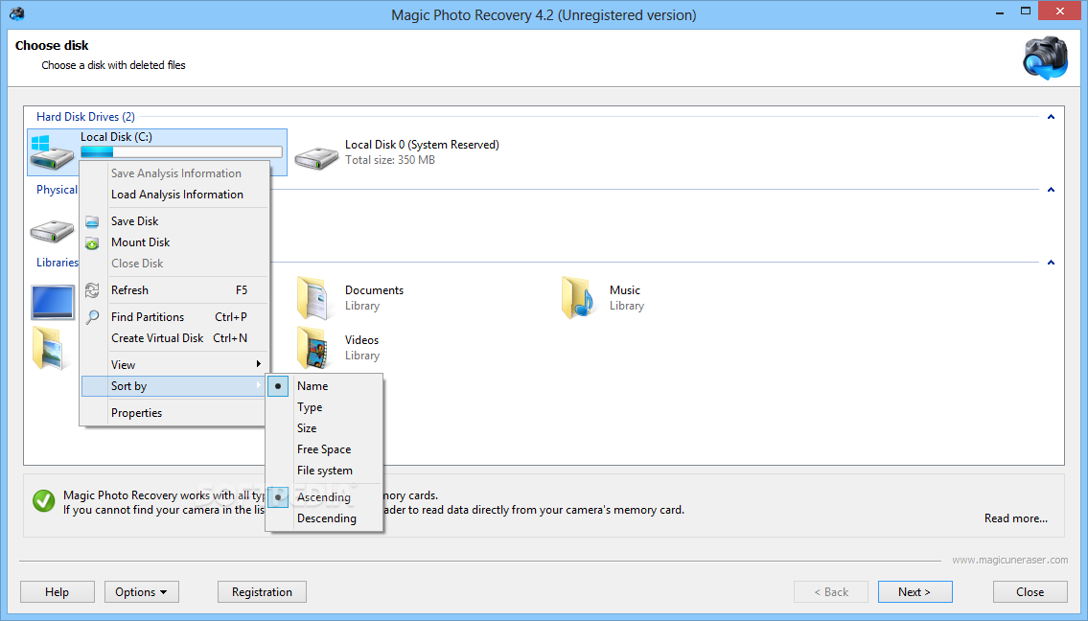Choose Load Analysis Information
The image size is (1088, 621).
pyautogui.click(x=174, y=195)
